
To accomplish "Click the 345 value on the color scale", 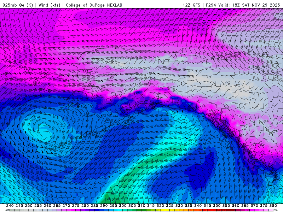I will coord(207,206).
